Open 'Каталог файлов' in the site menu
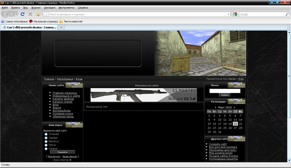The width and height of the screenshot is (291, 168). click(x=63, y=99)
